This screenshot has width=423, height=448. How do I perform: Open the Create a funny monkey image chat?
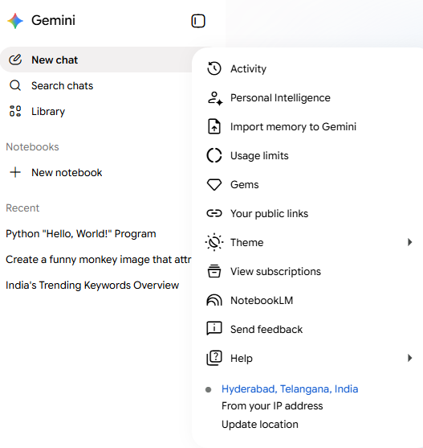point(99,260)
